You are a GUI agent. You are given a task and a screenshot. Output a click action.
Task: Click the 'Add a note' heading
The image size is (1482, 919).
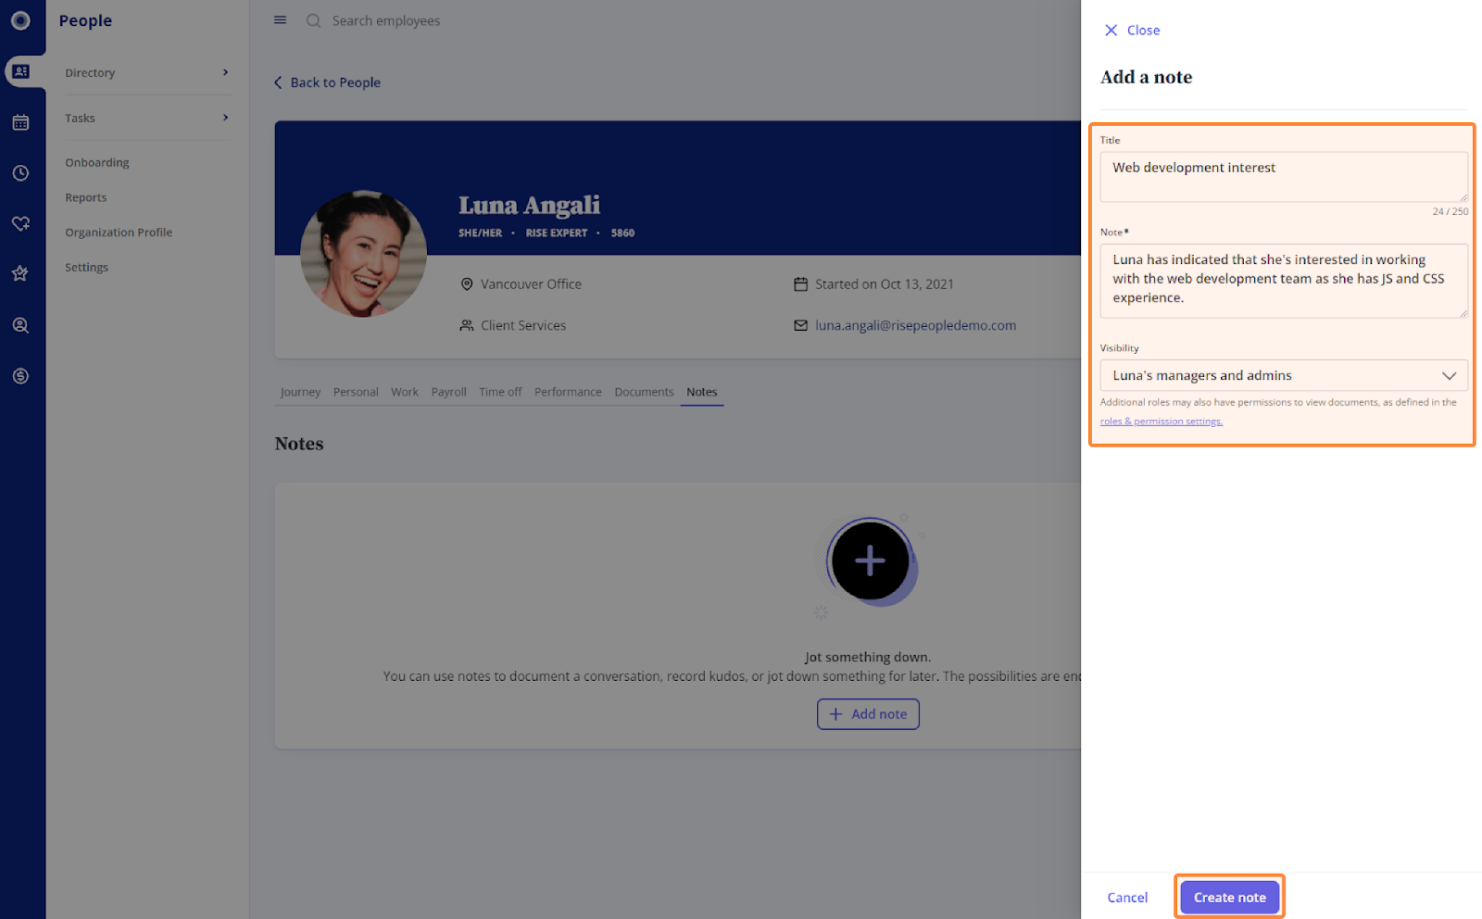pos(1146,77)
